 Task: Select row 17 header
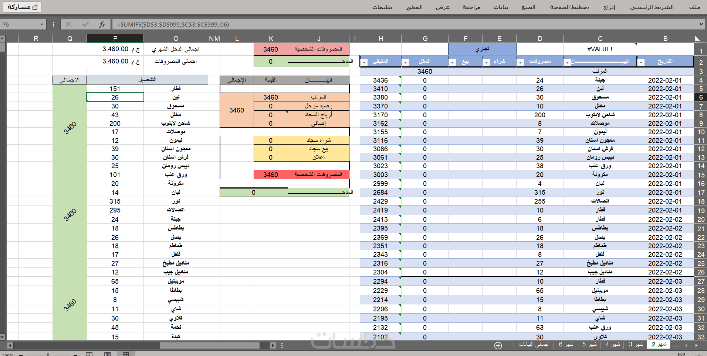[x=701, y=193]
